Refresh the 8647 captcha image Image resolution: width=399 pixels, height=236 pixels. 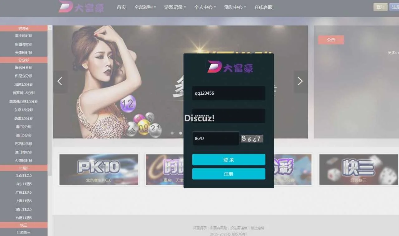coord(252,139)
